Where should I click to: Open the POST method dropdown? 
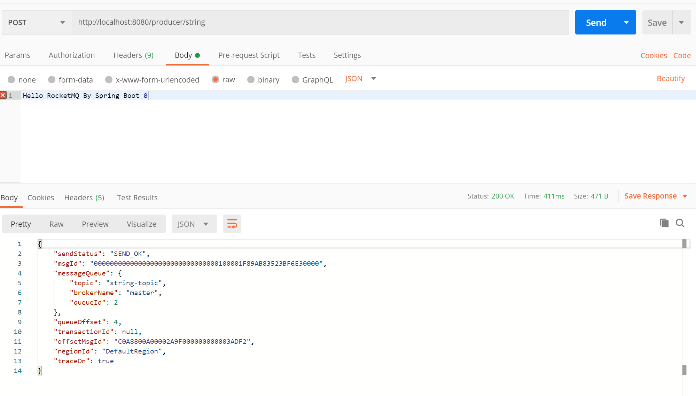click(x=37, y=23)
